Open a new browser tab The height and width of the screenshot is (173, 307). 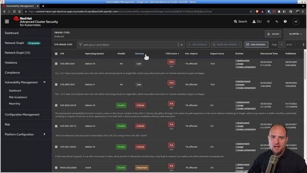click(43, 6)
